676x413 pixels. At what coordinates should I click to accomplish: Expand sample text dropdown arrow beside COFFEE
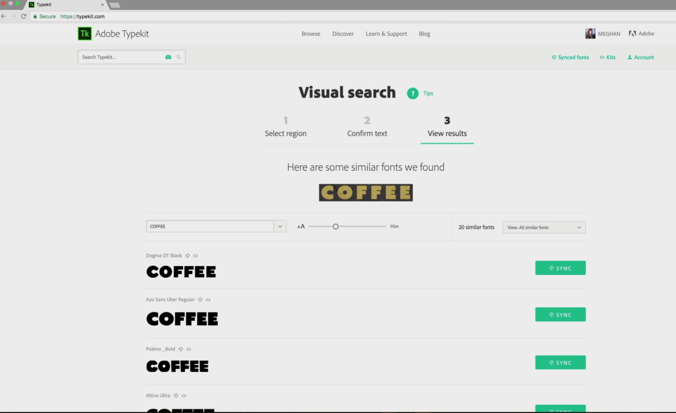pos(280,226)
